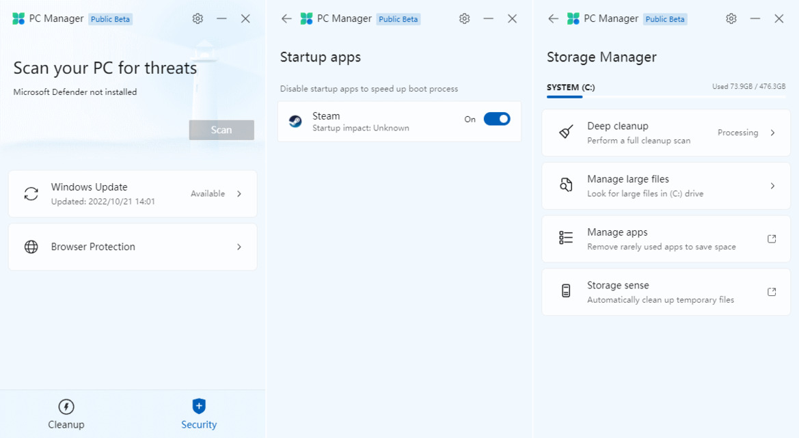The width and height of the screenshot is (799, 438).
Task: Open the Windows Update title
Action: pyautogui.click(x=89, y=187)
